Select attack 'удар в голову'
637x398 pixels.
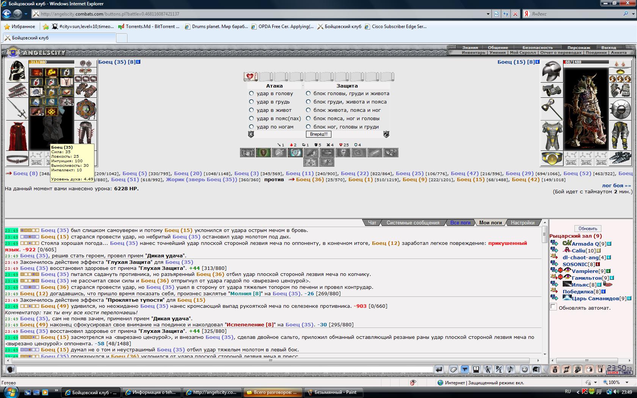pos(251,93)
